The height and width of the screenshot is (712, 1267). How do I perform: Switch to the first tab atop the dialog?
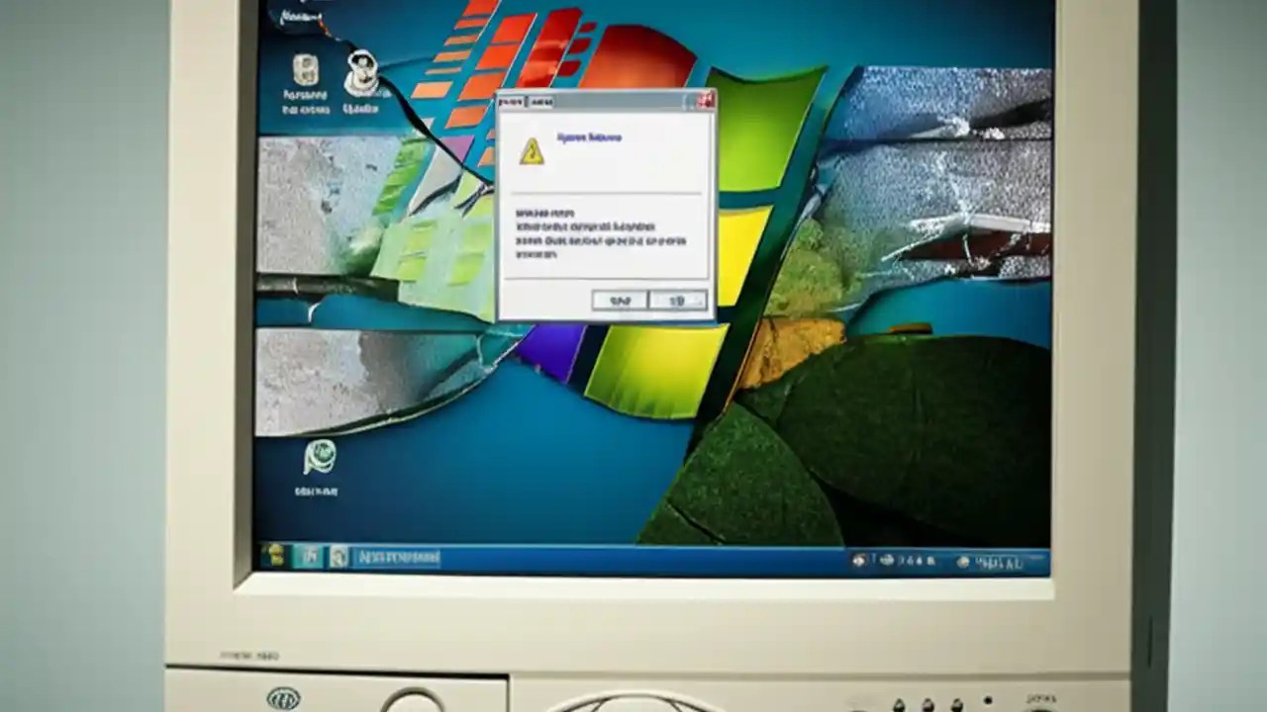tap(511, 101)
